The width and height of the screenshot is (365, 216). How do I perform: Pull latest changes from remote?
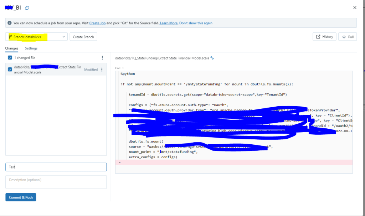(x=348, y=37)
